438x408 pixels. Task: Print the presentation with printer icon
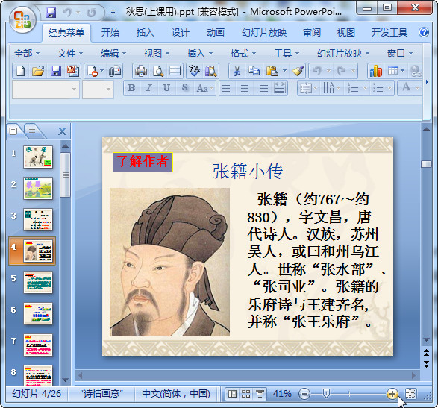pos(141,71)
